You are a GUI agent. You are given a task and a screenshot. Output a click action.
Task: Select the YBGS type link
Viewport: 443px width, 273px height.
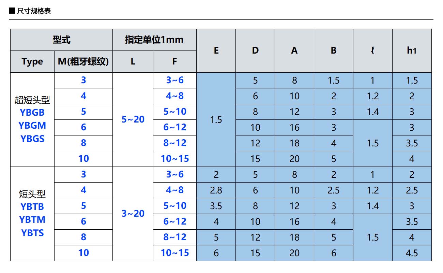point(32,139)
